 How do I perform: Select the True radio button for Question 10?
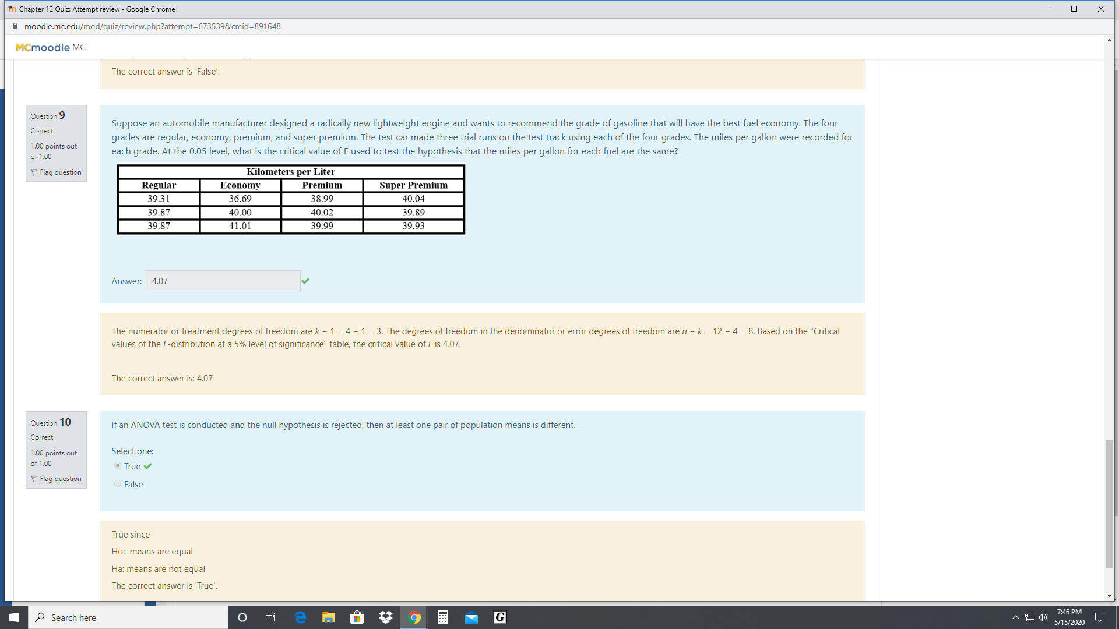[117, 465]
